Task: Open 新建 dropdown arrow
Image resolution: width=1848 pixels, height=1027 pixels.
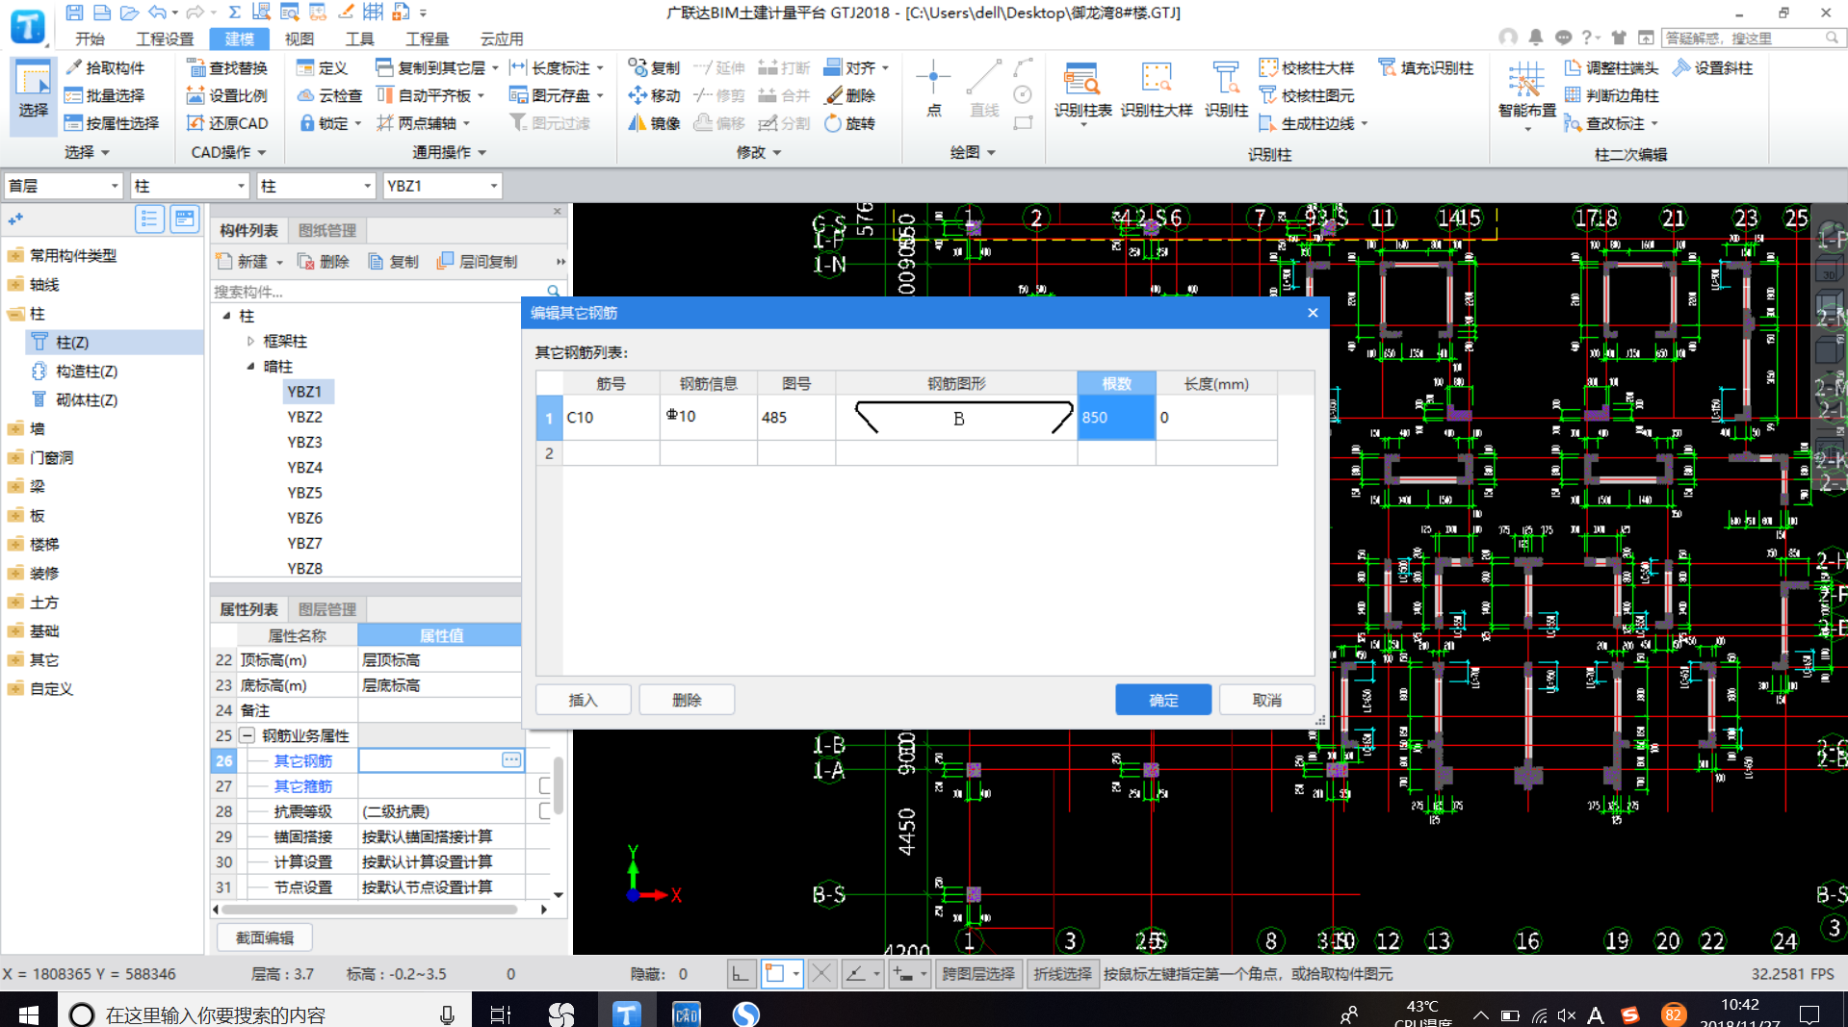Action: (x=279, y=262)
